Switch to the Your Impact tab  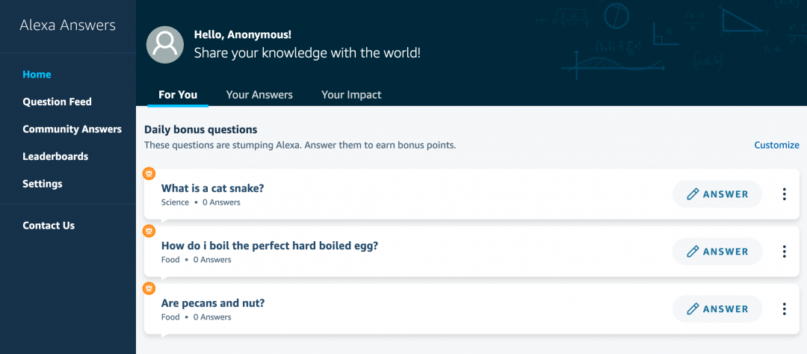351,95
